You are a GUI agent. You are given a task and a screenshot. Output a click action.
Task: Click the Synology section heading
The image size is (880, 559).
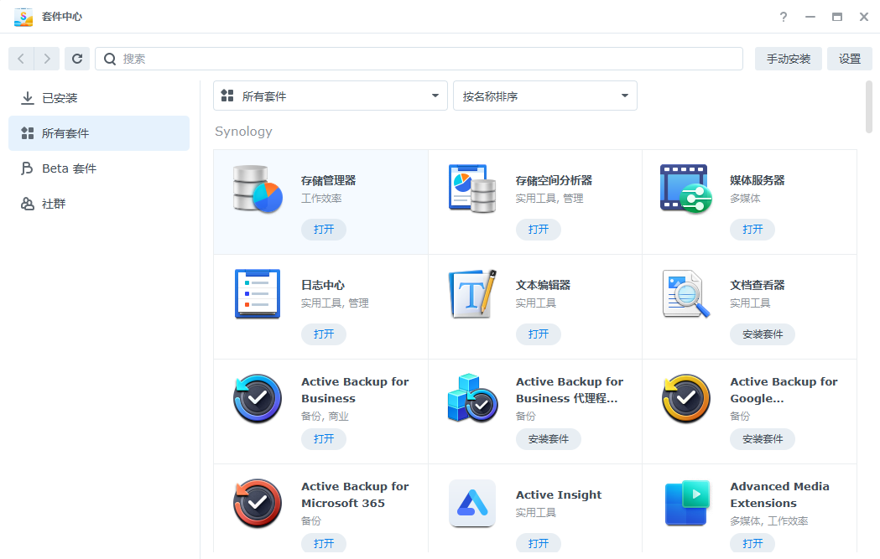[243, 132]
